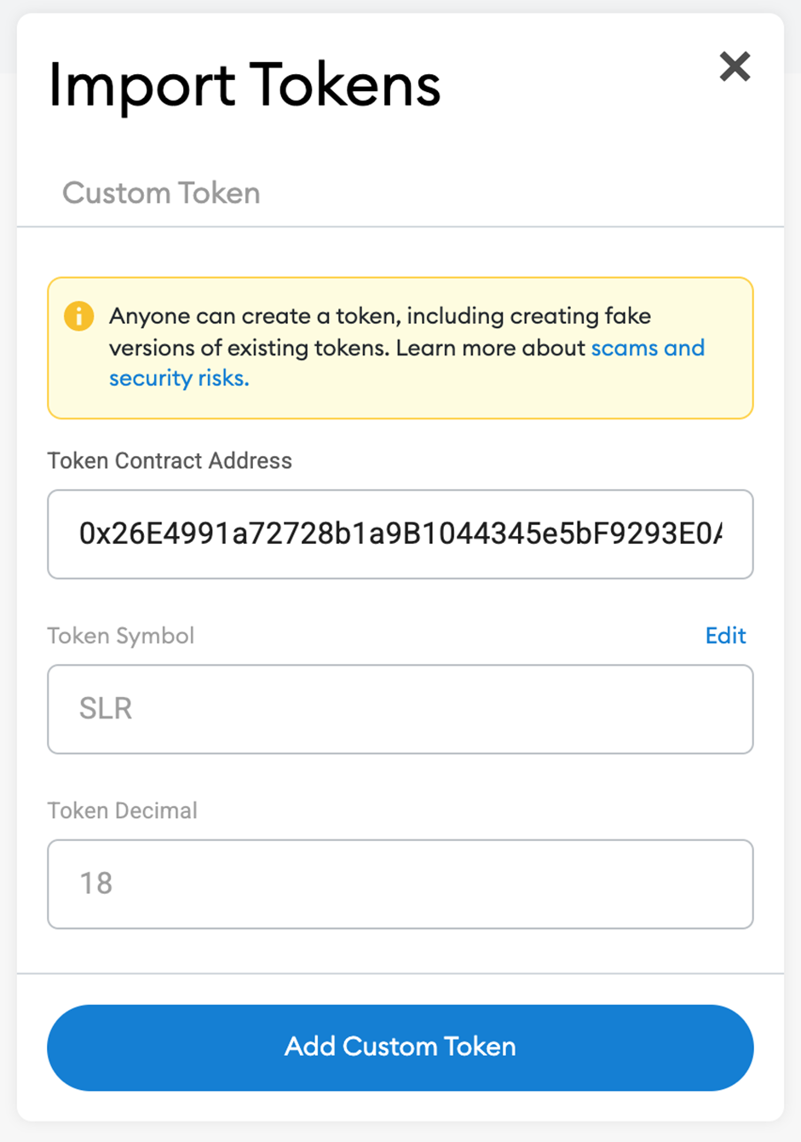The height and width of the screenshot is (1142, 801).
Task: Click the Token Contract Address label
Action: [x=170, y=461]
